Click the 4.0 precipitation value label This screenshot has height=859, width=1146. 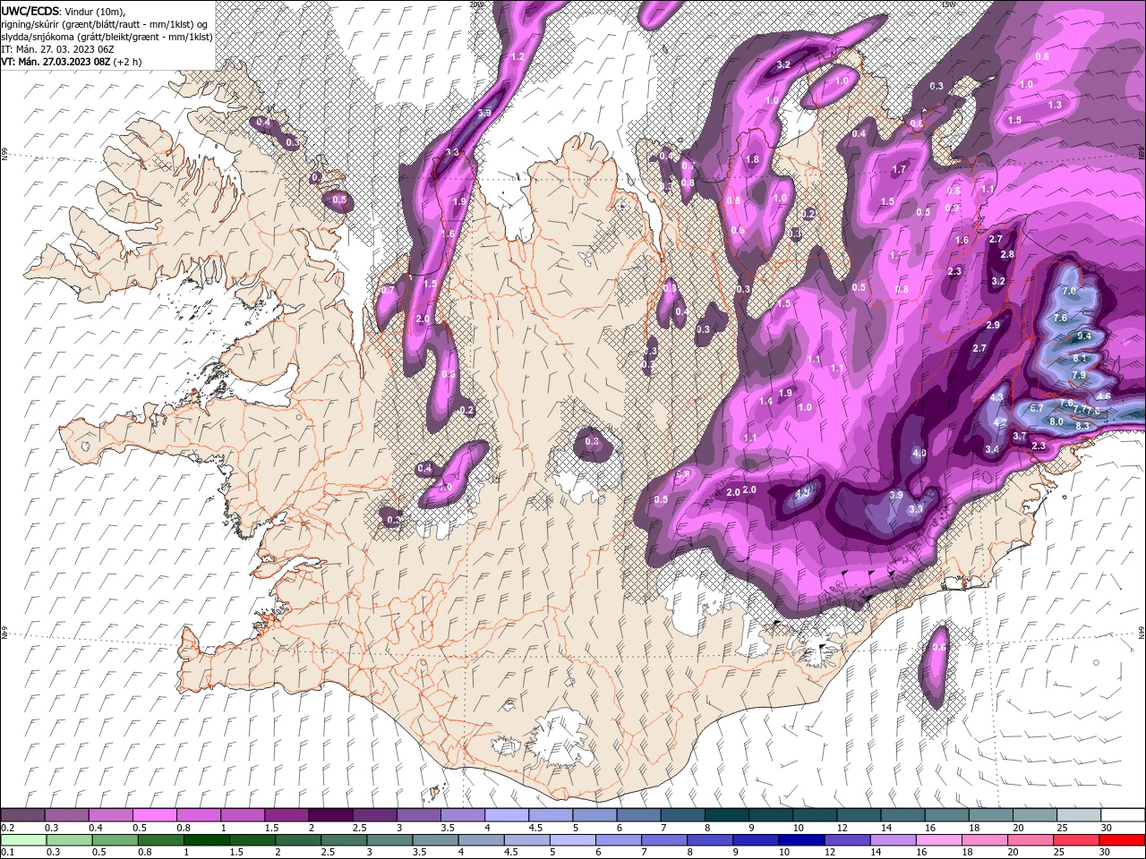(x=919, y=454)
